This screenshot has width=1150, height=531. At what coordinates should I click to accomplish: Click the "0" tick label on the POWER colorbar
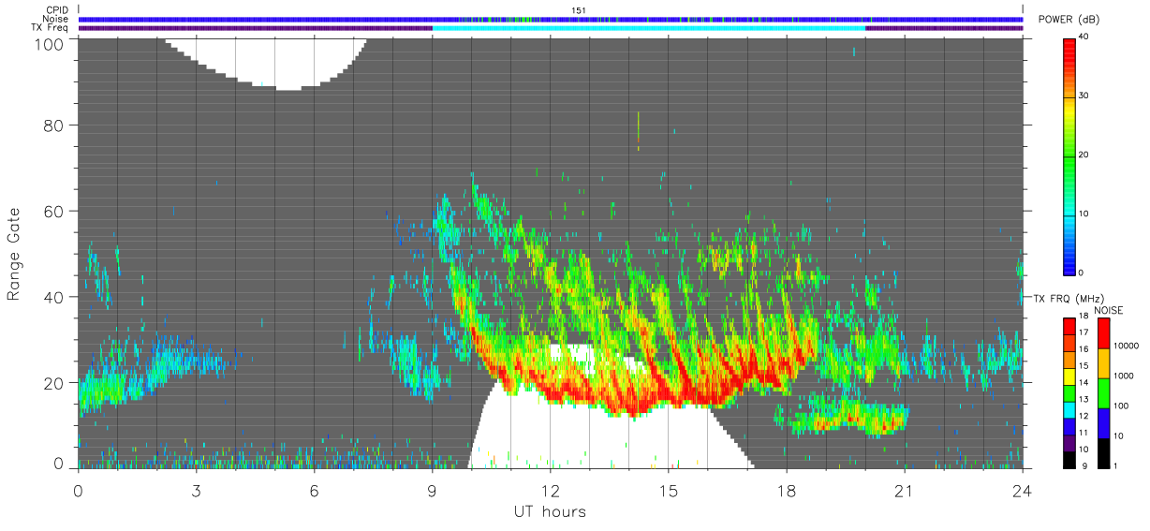click(1083, 273)
